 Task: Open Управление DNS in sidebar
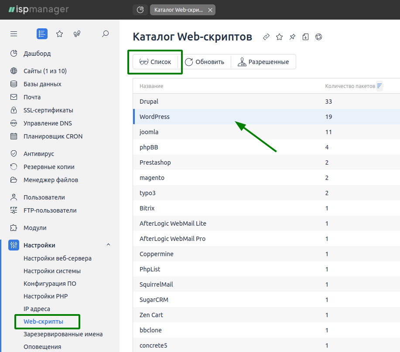click(x=48, y=123)
